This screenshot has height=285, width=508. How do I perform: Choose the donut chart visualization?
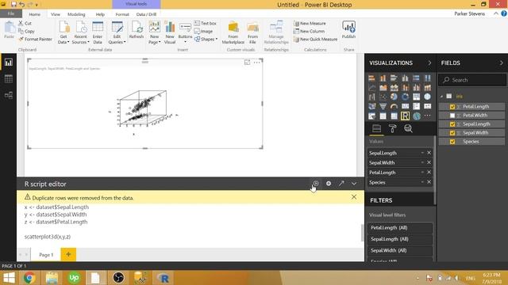[x=405, y=97]
